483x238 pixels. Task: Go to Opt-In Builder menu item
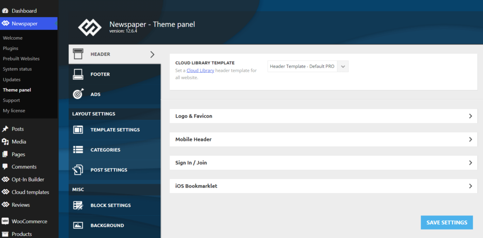29,179
